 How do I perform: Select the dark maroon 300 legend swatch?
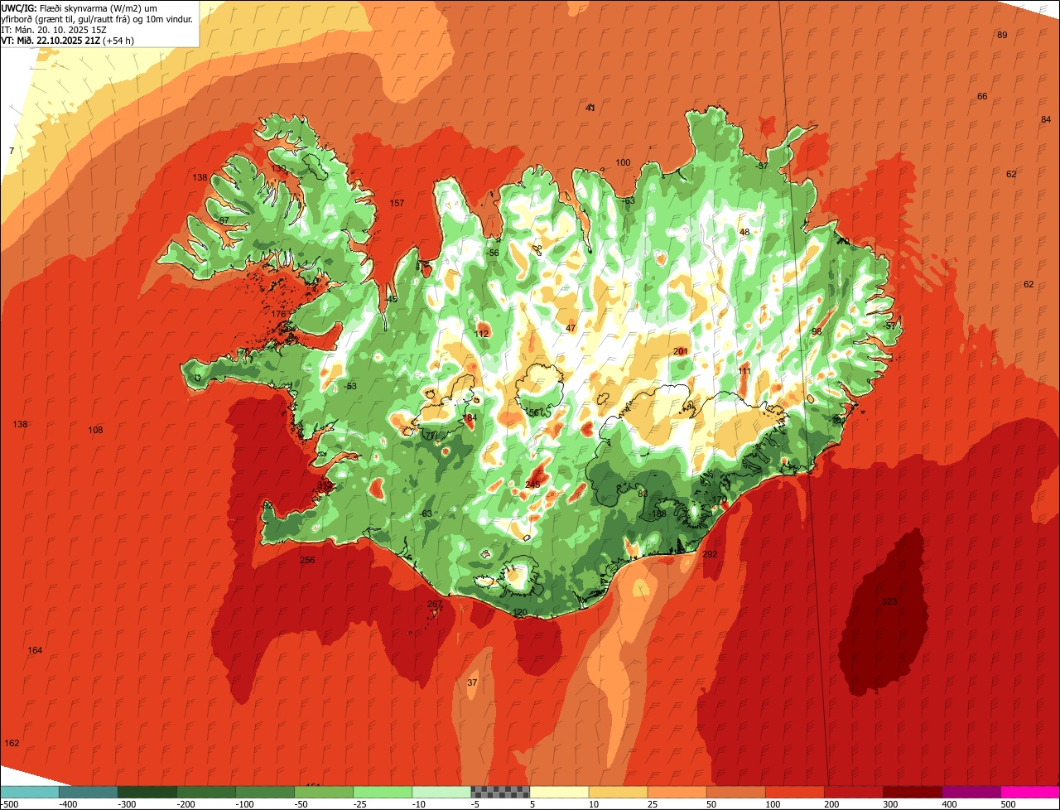coord(911,792)
